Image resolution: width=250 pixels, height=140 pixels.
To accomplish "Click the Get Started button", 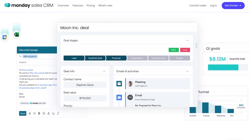I will click(233, 5).
